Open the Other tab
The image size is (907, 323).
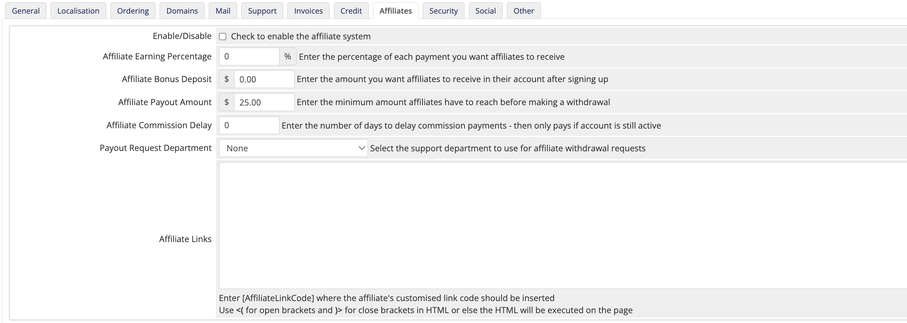(523, 11)
